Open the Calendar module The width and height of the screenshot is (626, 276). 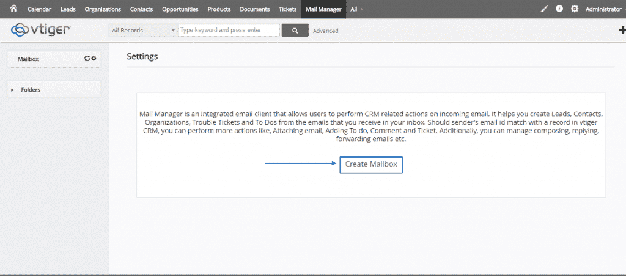pos(39,9)
